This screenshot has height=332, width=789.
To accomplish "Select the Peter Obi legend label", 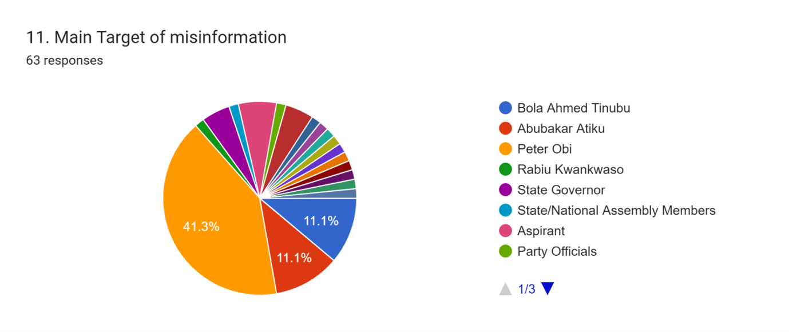I will coord(544,149).
